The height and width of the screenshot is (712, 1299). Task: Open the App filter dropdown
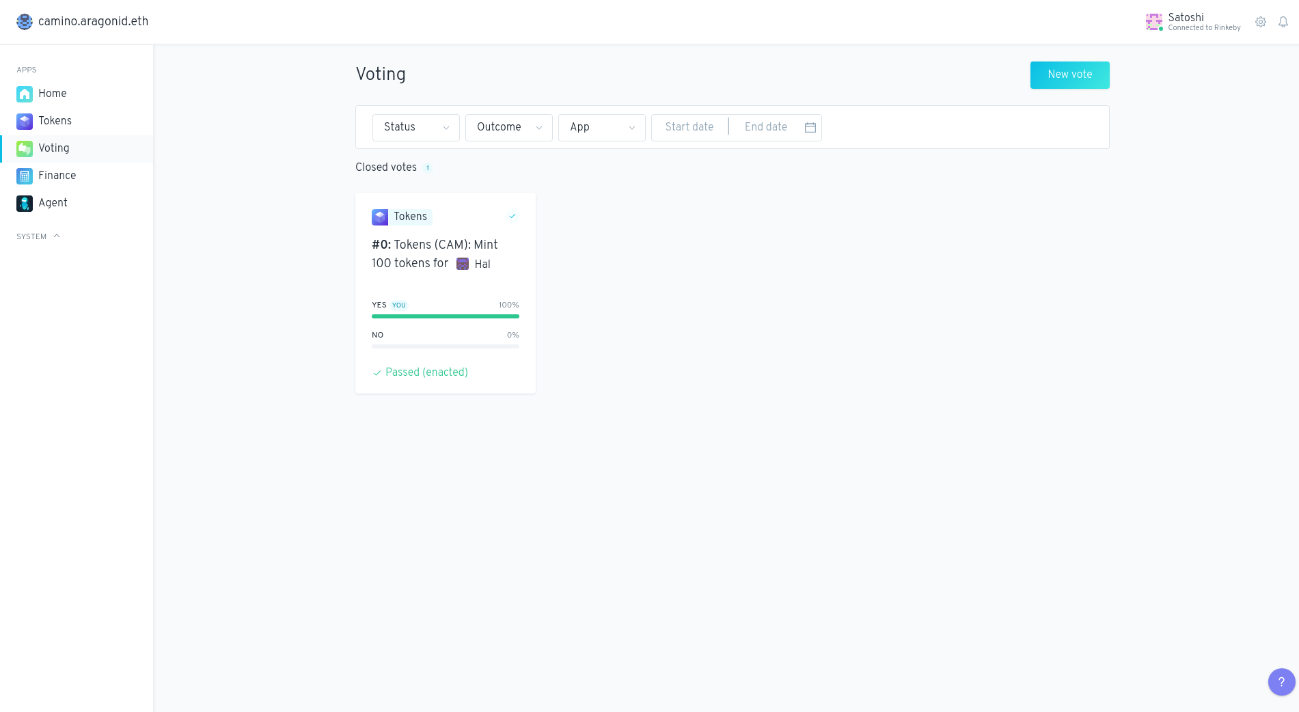[601, 127]
